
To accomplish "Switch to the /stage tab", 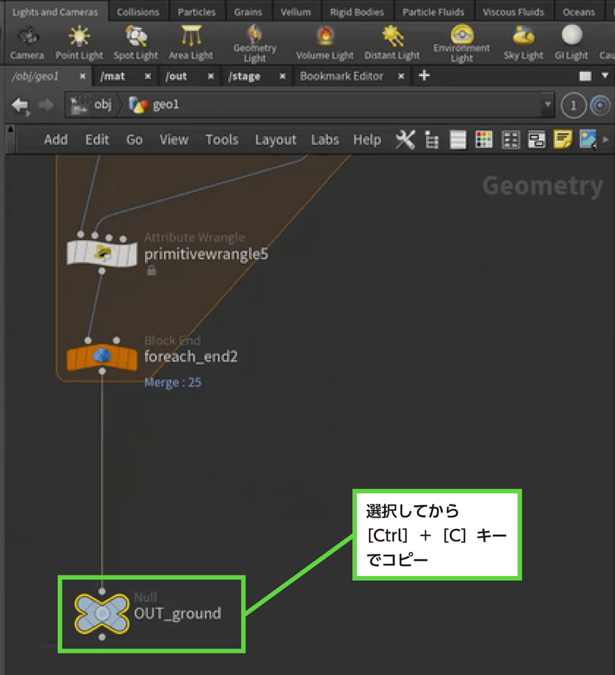I will click(x=245, y=76).
